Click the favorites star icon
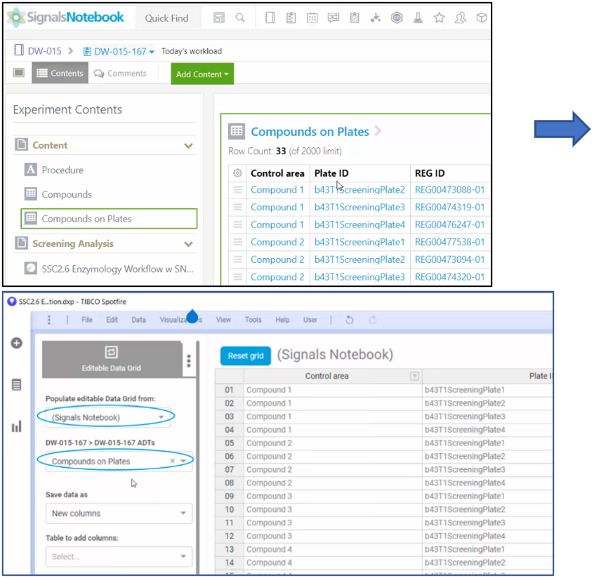This screenshot has width=594, height=580. coord(439,18)
